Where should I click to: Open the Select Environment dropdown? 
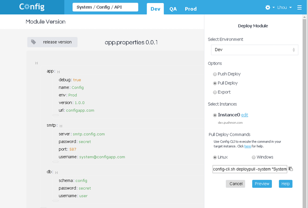tap(255, 50)
